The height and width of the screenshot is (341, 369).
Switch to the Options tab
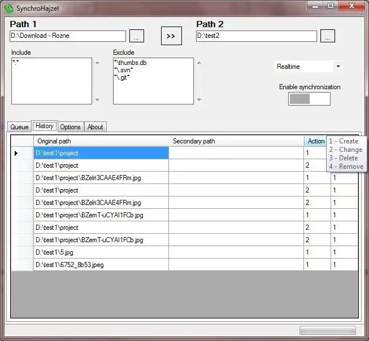coord(71,127)
